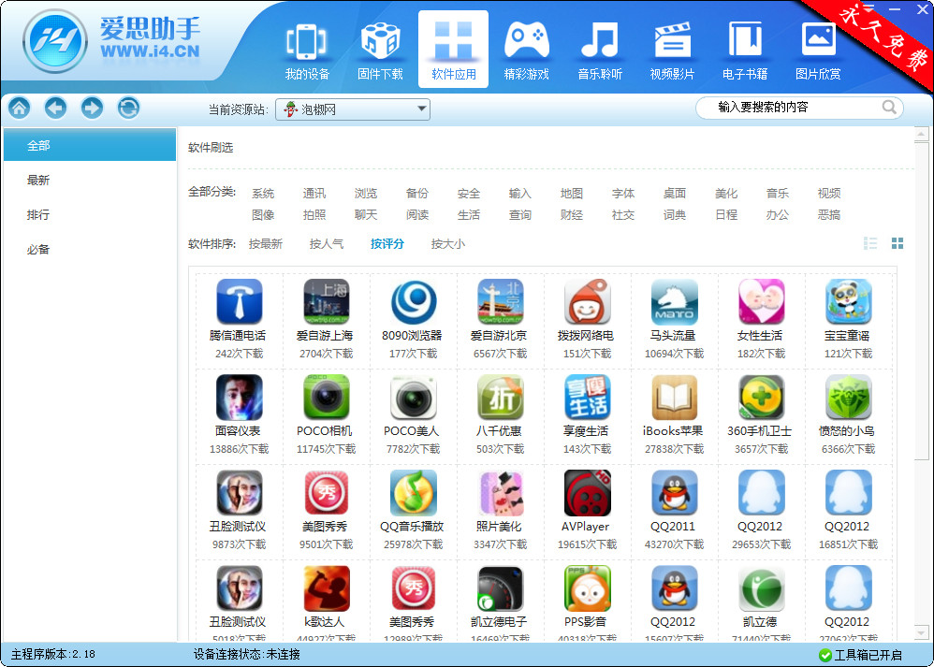The width and height of the screenshot is (934, 667).
Task: Click the 工具箱已开启 status icon
Action: (825, 655)
